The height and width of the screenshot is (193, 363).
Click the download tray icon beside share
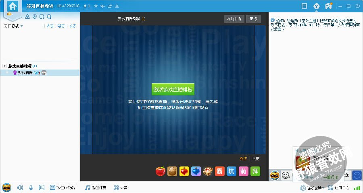(117, 6)
